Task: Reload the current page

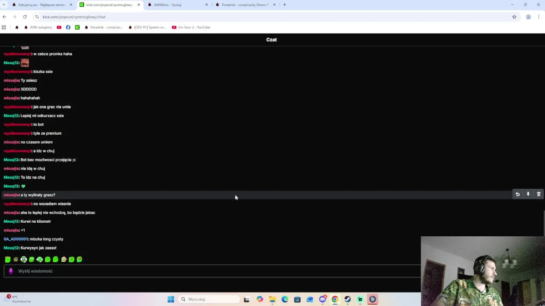Action: pos(25,17)
